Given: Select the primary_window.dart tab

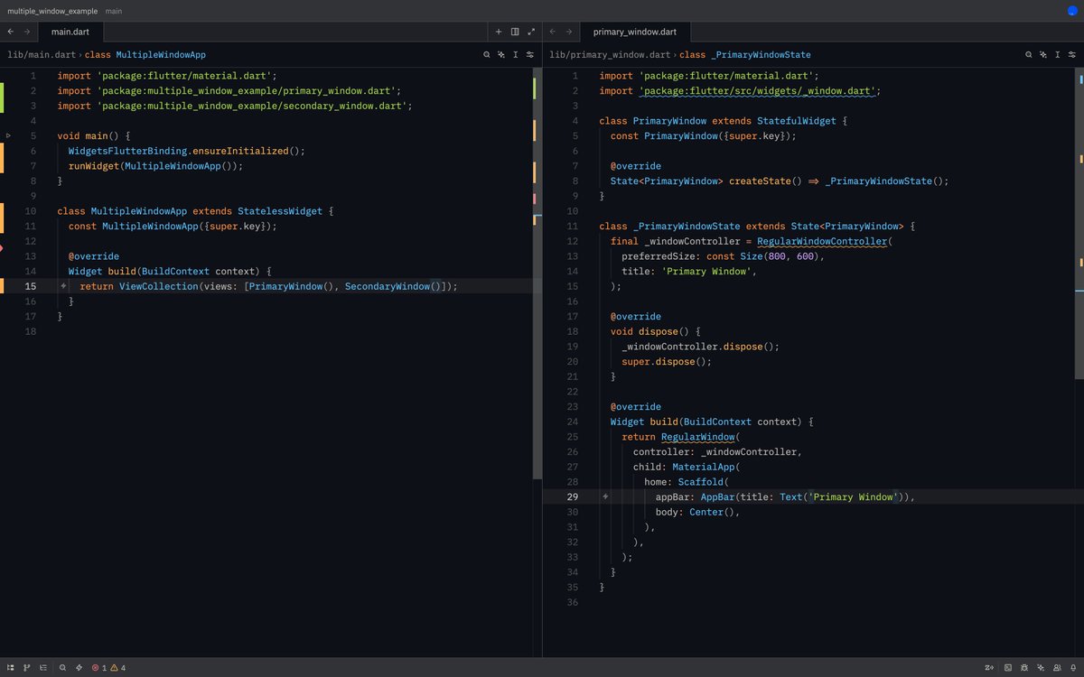Looking at the screenshot, I should click(x=635, y=32).
